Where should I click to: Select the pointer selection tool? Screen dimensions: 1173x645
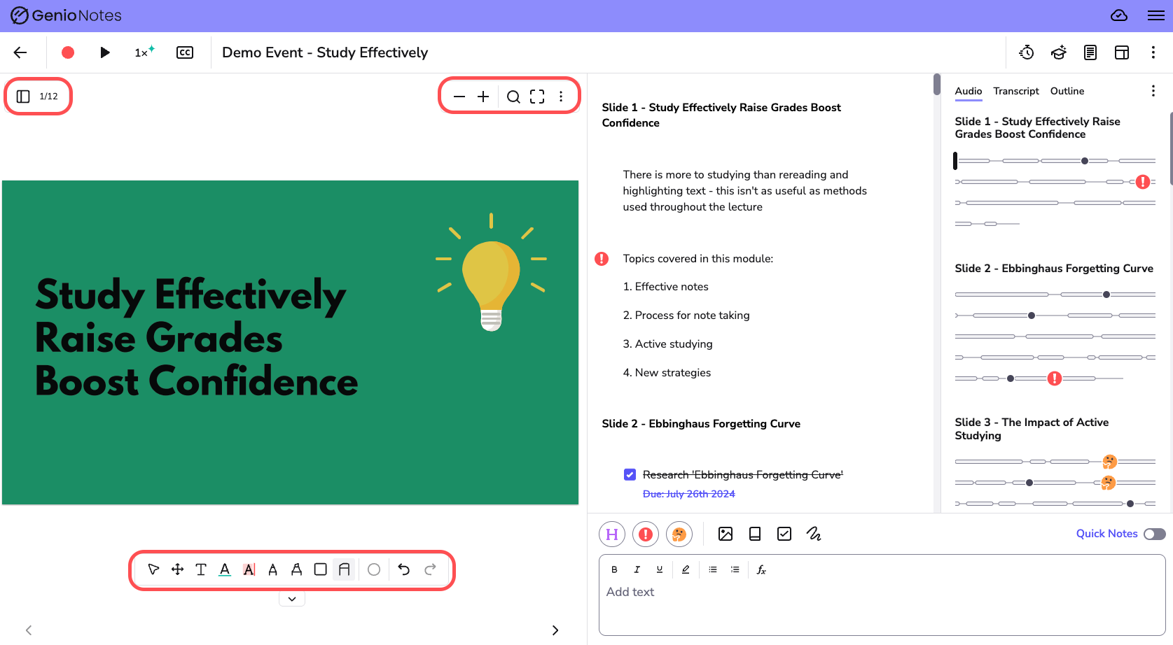point(153,569)
